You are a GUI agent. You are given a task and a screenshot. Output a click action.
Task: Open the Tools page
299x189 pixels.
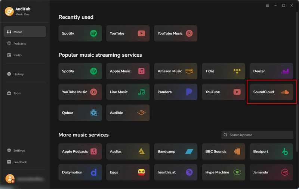[25, 93]
